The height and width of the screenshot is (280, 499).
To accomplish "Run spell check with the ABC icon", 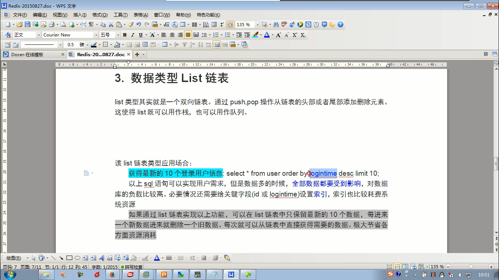I will 284,24.
